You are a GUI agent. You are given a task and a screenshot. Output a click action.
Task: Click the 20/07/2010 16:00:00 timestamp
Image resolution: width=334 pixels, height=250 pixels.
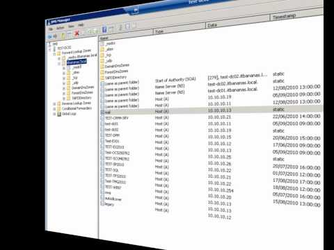pos(296,167)
